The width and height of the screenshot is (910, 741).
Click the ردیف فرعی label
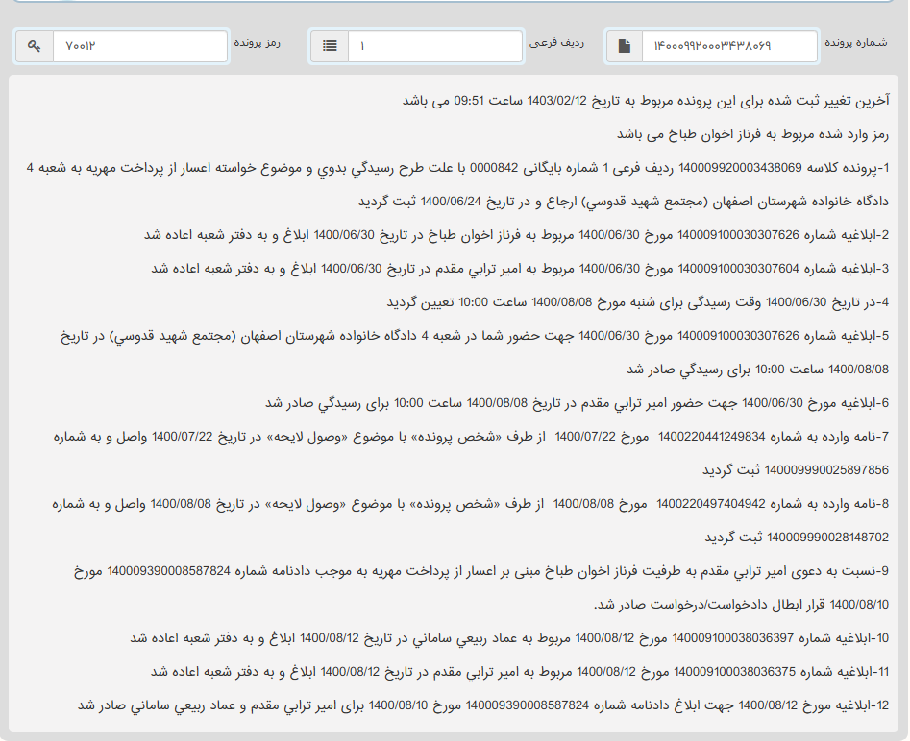pyautogui.click(x=552, y=43)
